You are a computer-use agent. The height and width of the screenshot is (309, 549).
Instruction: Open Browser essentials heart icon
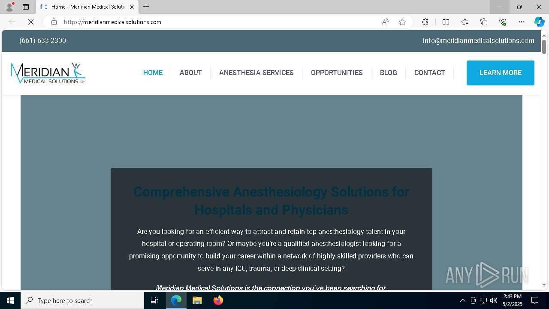503,22
